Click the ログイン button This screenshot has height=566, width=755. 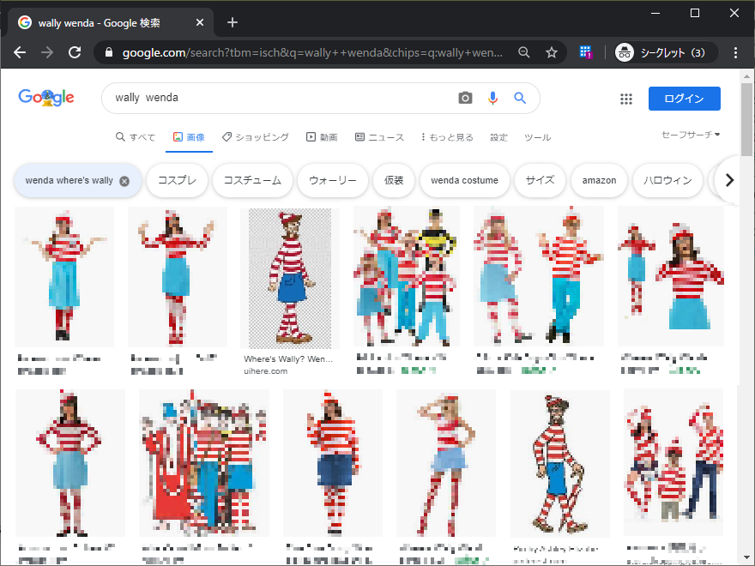685,99
